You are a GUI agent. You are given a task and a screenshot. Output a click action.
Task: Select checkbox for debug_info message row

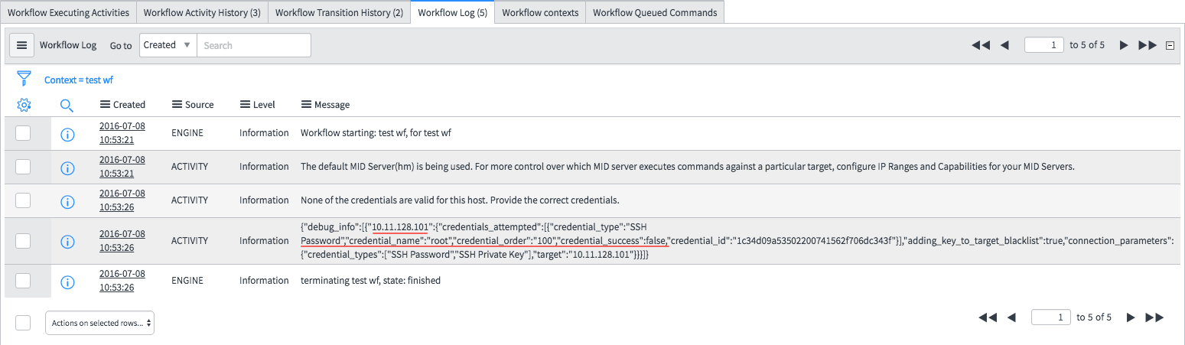tap(23, 241)
